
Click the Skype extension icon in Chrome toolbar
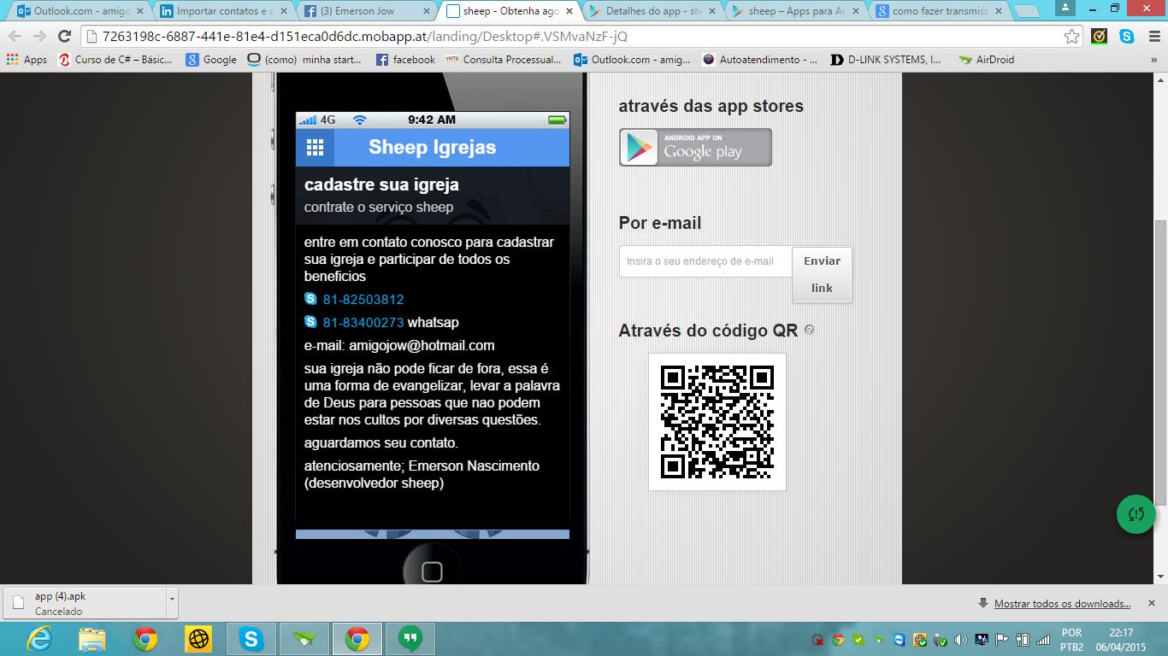tap(1127, 36)
